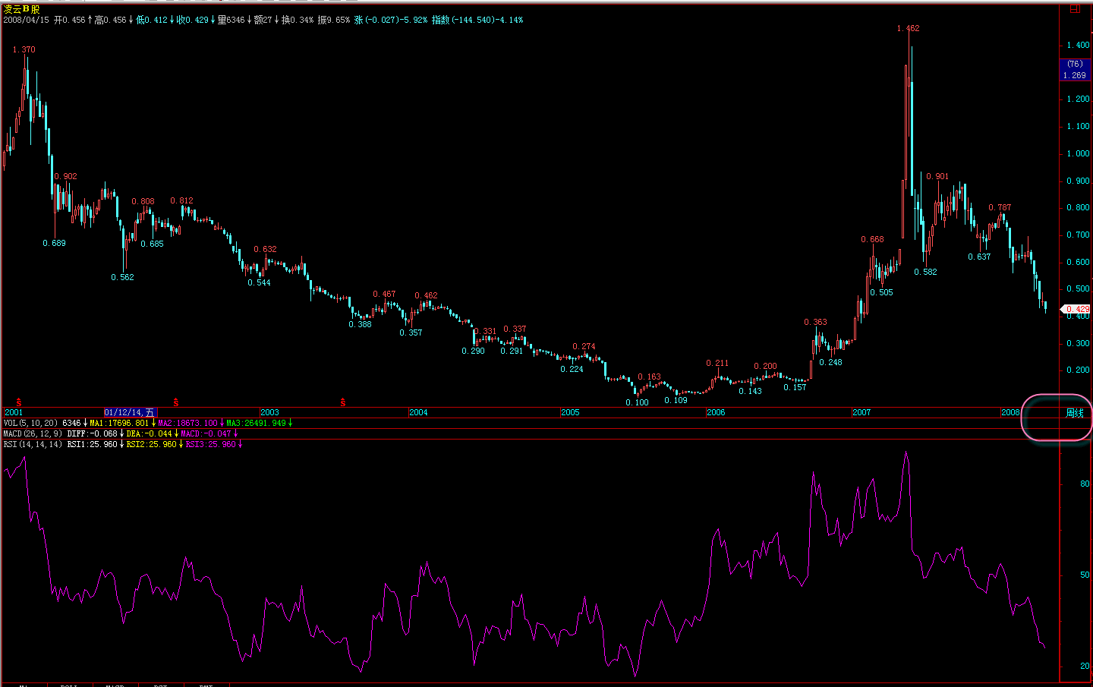Click the 0.668 price label
Image resolution: width=1093 pixels, height=687 pixels.
tap(872, 240)
